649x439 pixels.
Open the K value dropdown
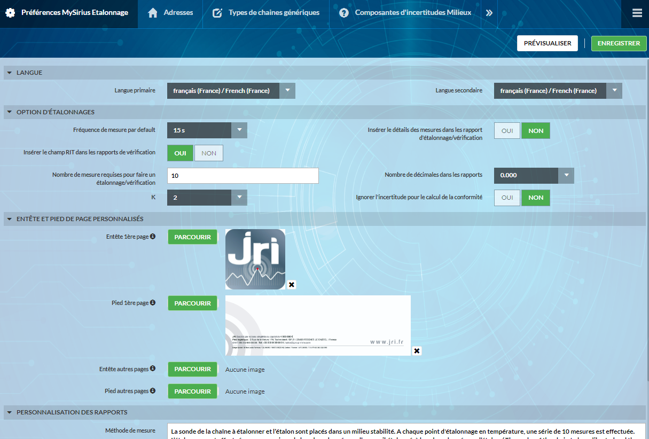click(207, 198)
